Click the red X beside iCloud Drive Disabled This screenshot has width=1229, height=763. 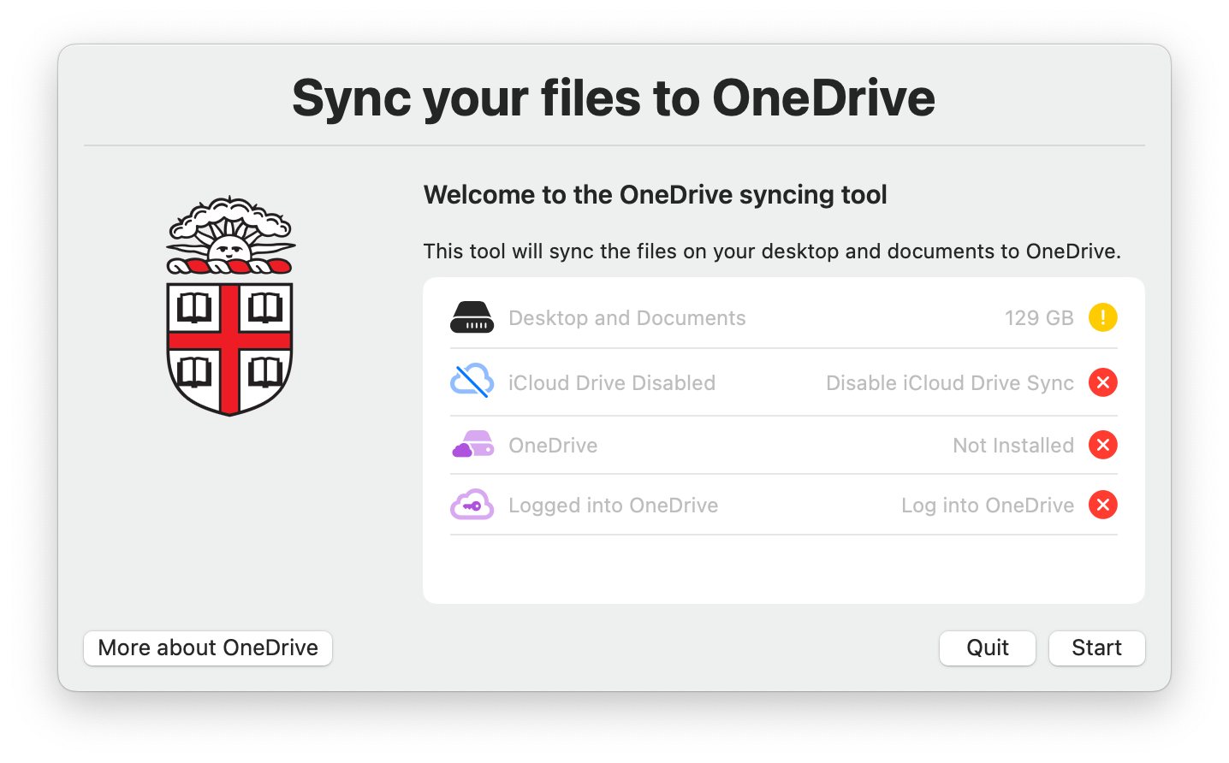(x=1103, y=382)
